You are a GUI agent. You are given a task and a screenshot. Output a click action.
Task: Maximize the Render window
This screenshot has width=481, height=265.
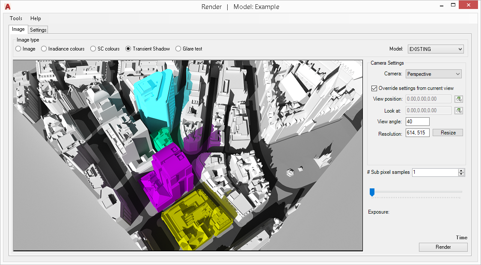(453, 5)
